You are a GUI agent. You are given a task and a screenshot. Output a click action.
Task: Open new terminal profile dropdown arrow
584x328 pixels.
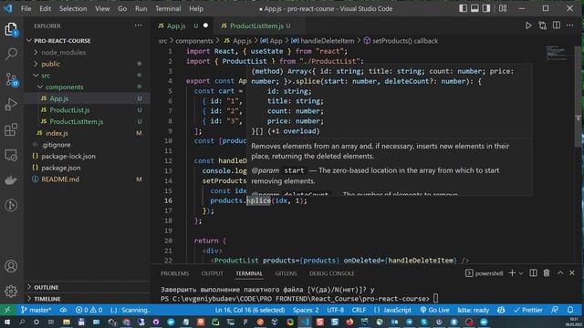521,273
